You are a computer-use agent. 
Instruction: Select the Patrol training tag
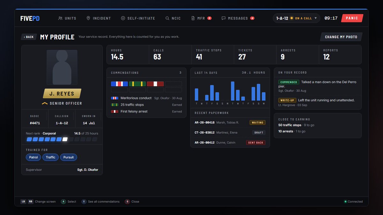[34, 157]
